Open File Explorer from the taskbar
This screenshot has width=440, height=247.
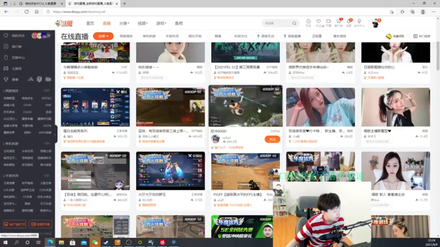pos(61,242)
